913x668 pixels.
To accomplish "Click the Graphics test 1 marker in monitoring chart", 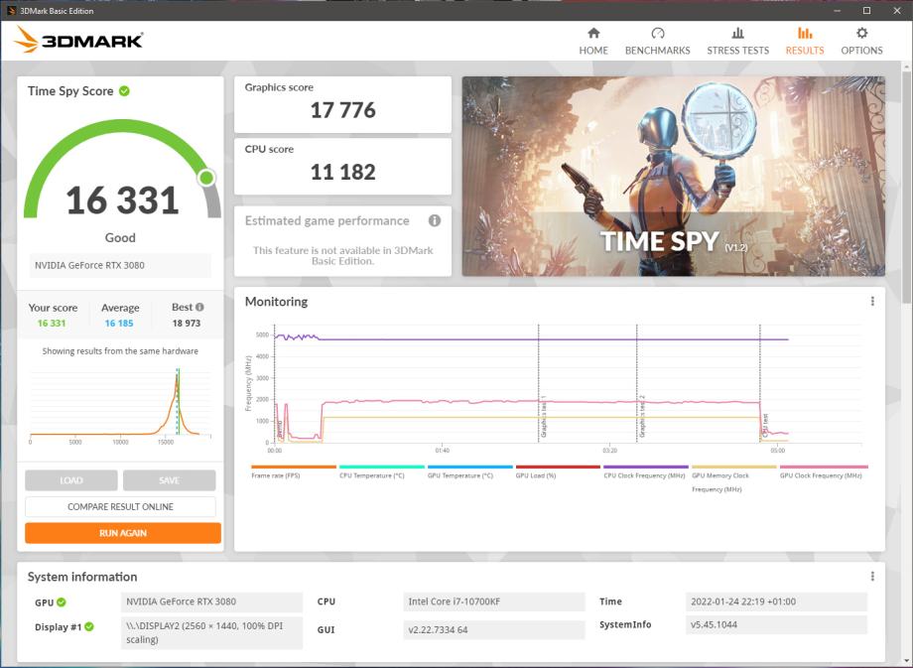I will 543,416.
